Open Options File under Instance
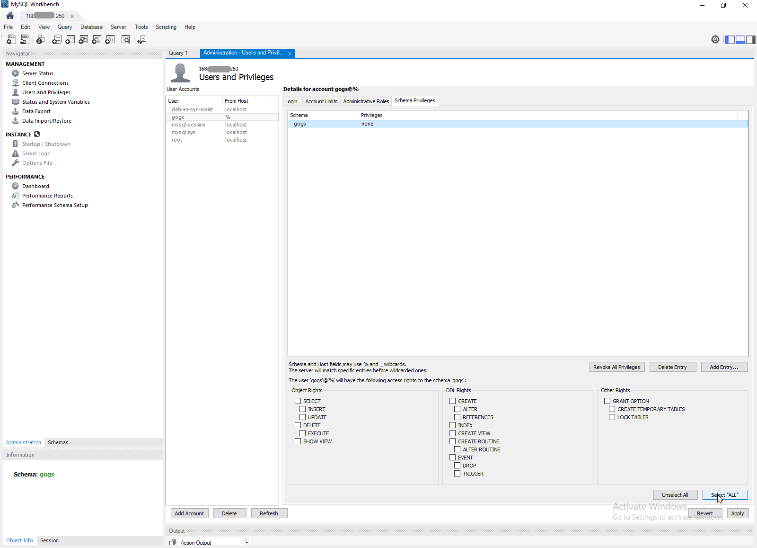Screen dimensions: 757x548 [x=37, y=163]
